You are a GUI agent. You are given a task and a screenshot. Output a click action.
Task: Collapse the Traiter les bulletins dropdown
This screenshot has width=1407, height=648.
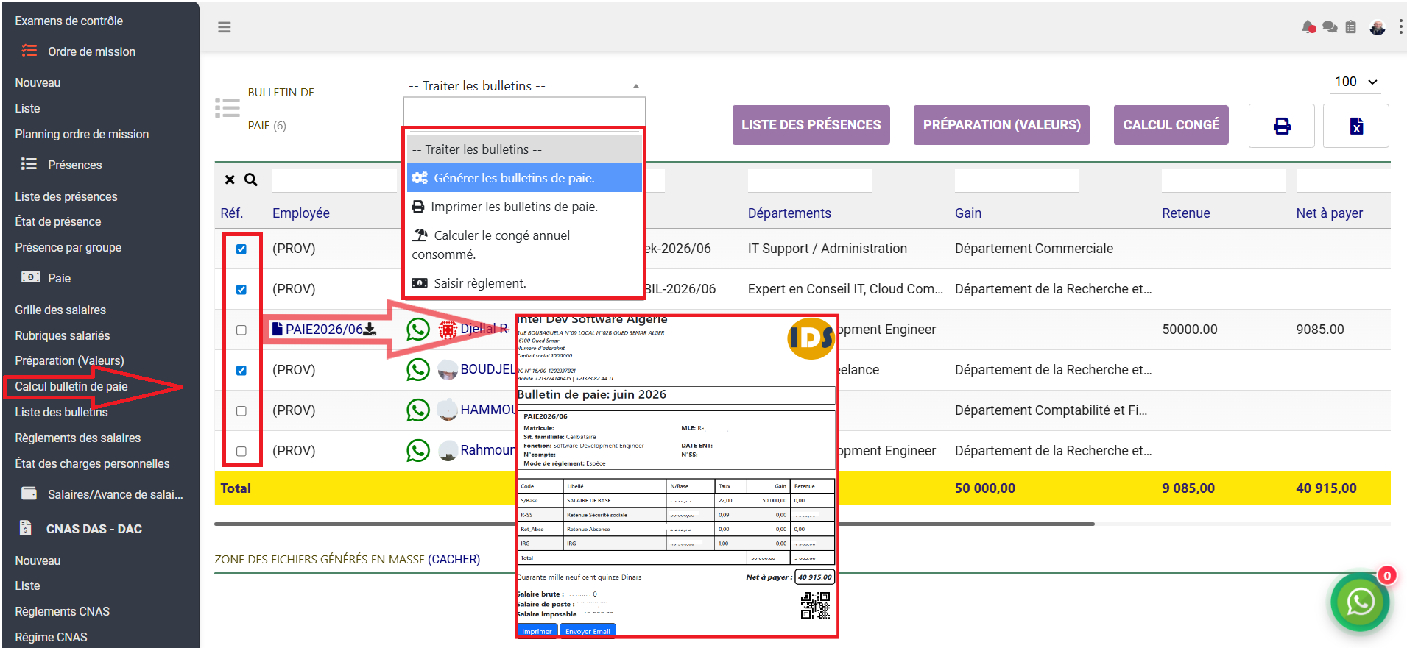524,86
